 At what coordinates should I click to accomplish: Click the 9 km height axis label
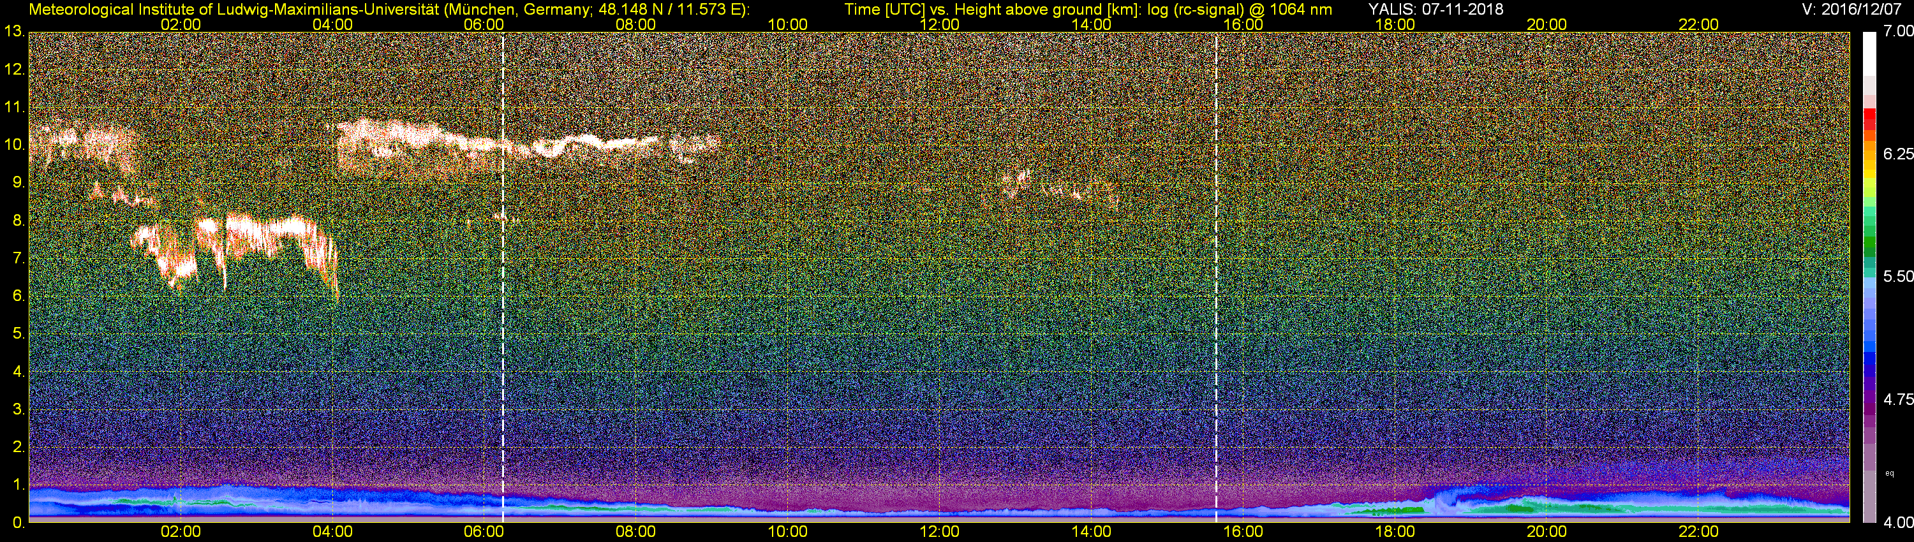coord(19,182)
